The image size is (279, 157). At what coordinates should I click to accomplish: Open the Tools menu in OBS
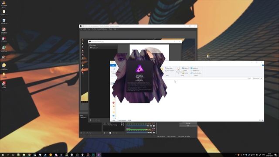(110, 29)
